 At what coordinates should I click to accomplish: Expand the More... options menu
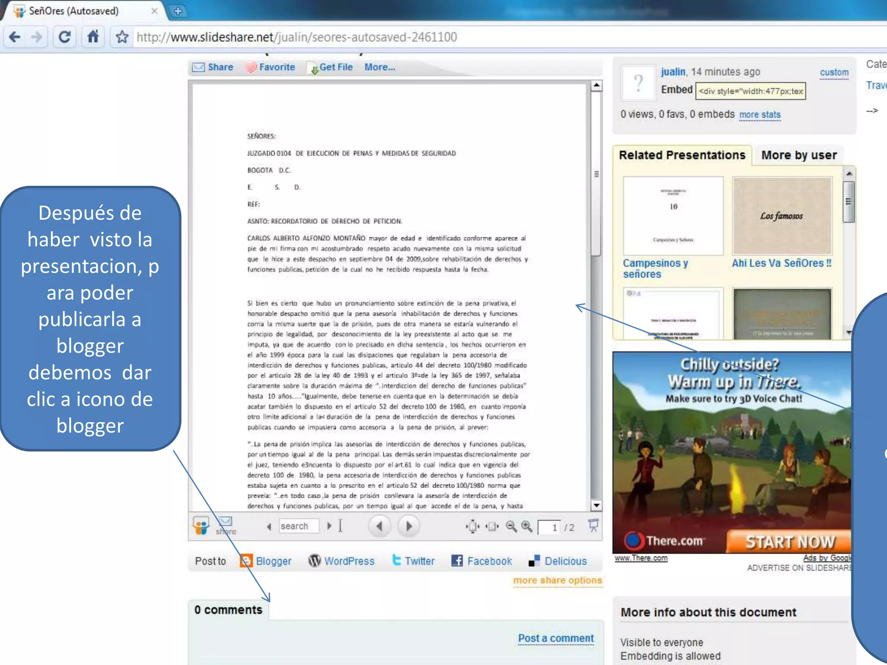(x=379, y=67)
